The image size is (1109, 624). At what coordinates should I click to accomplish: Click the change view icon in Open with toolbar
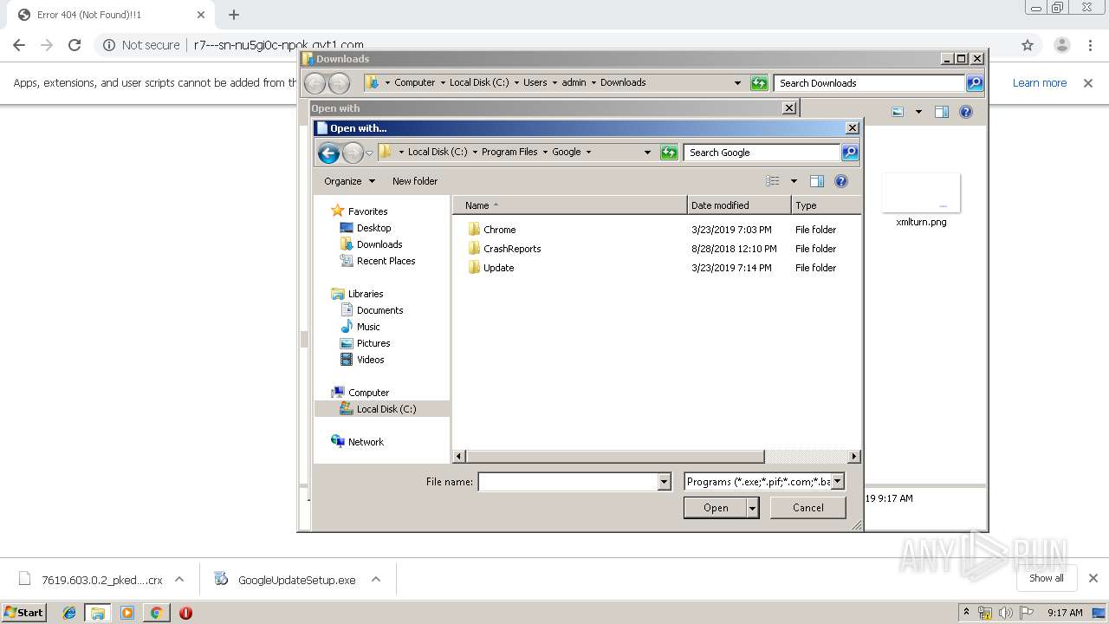(773, 181)
